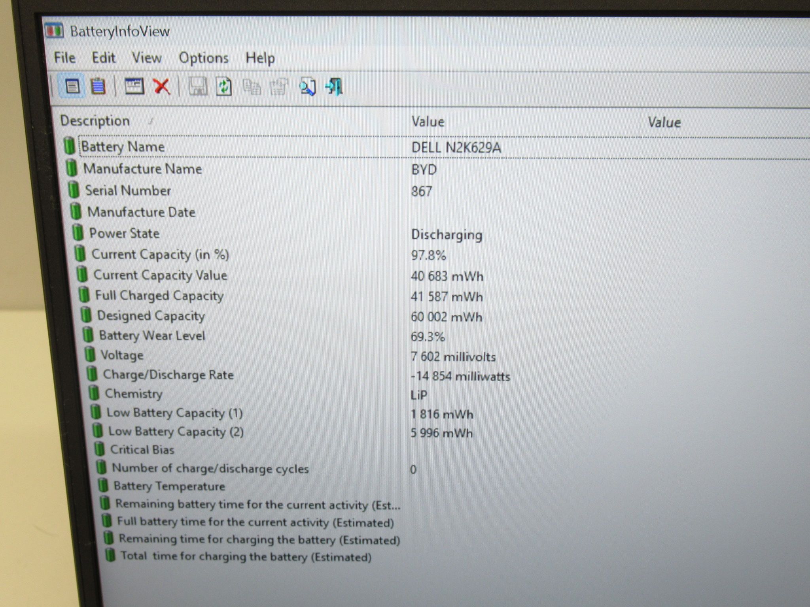Select "Number of charge/discharge cycles" label
Image resolution: width=810 pixels, height=607 pixels.
210,468
